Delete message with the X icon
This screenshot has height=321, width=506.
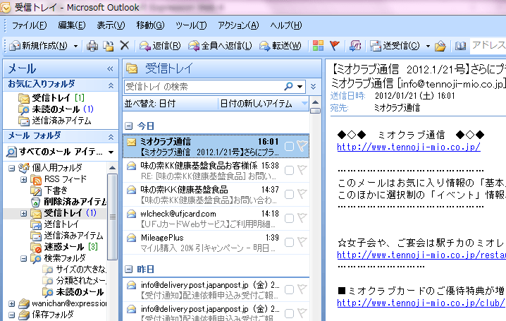(x=125, y=46)
